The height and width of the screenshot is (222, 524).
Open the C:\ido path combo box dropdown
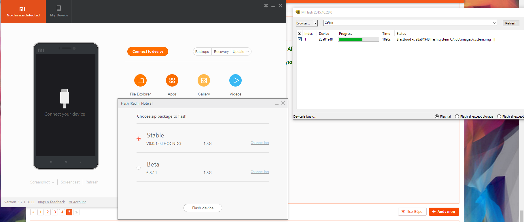point(494,23)
